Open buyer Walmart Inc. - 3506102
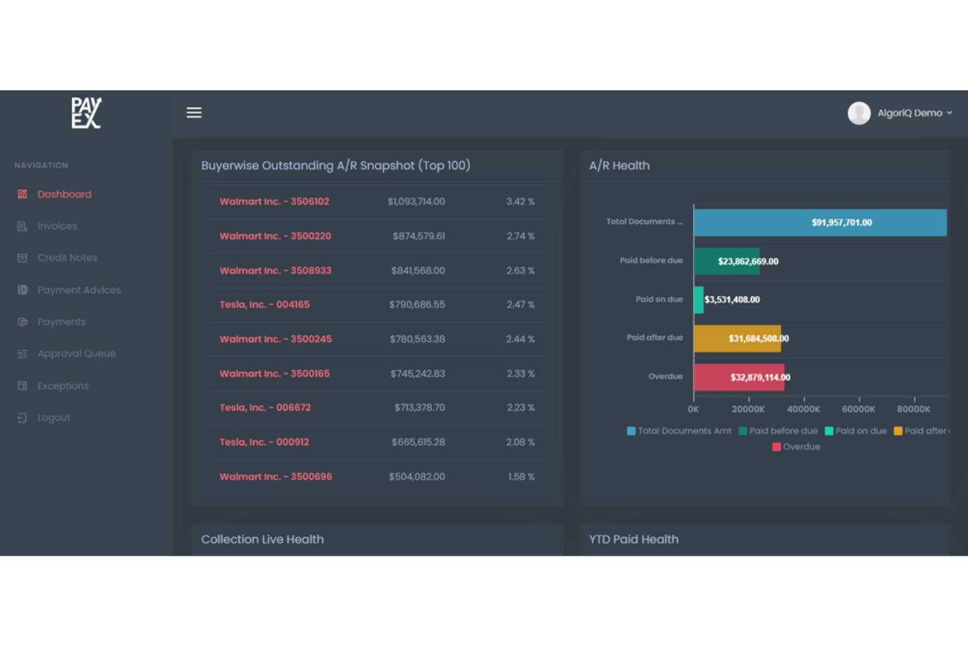968x646 pixels. (x=274, y=202)
